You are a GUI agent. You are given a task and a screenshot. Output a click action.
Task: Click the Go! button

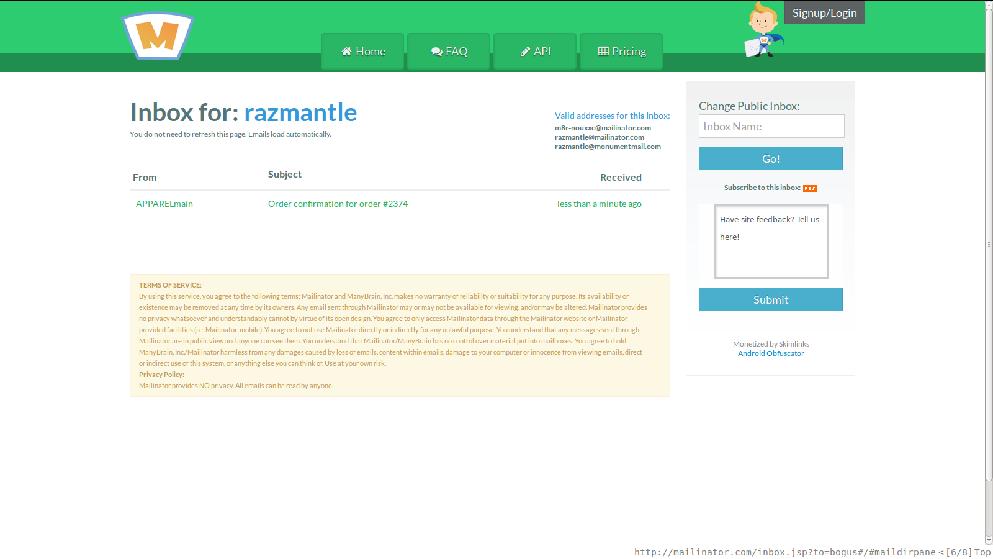click(x=771, y=158)
